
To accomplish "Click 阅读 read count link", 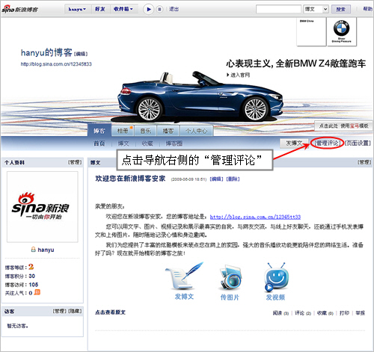I will [280, 313].
